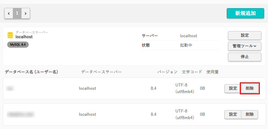Click the 使用量 column header
This screenshot has width=268, height=129.
pyautogui.click(x=212, y=72)
